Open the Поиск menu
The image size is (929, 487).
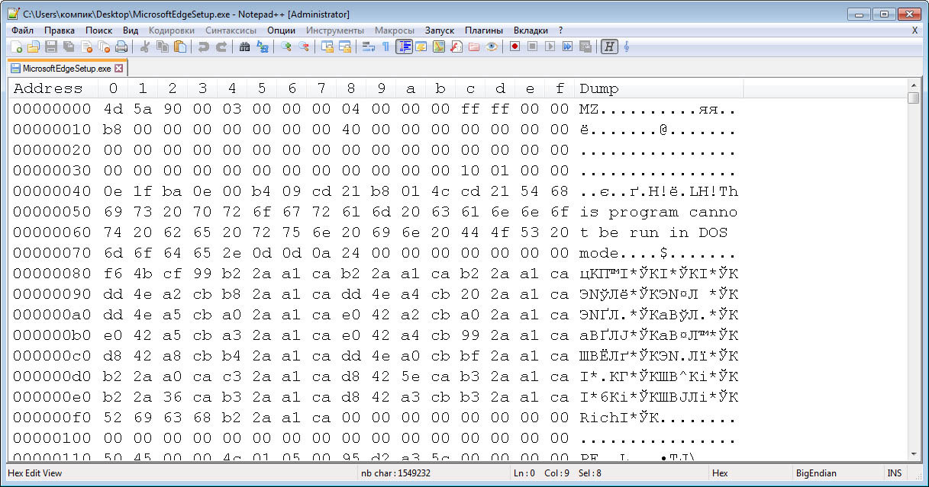coord(99,30)
